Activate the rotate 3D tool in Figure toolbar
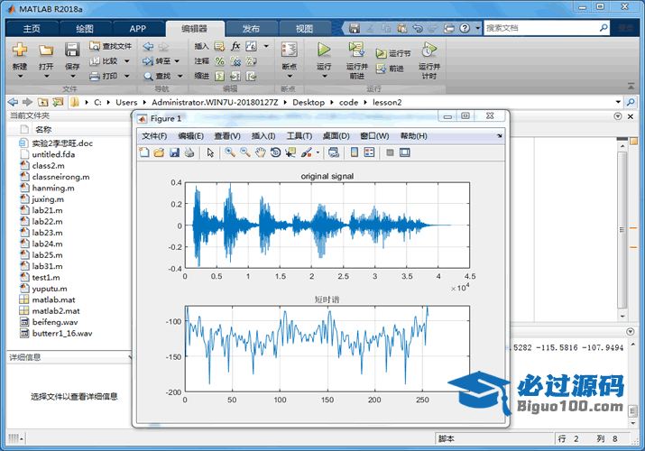 [x=276, y=152]
